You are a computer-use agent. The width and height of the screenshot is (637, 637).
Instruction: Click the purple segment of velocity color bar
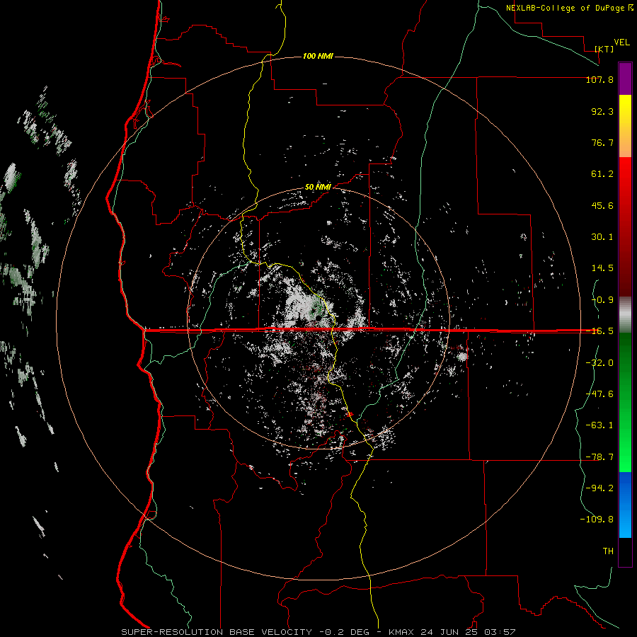point(625,79)
